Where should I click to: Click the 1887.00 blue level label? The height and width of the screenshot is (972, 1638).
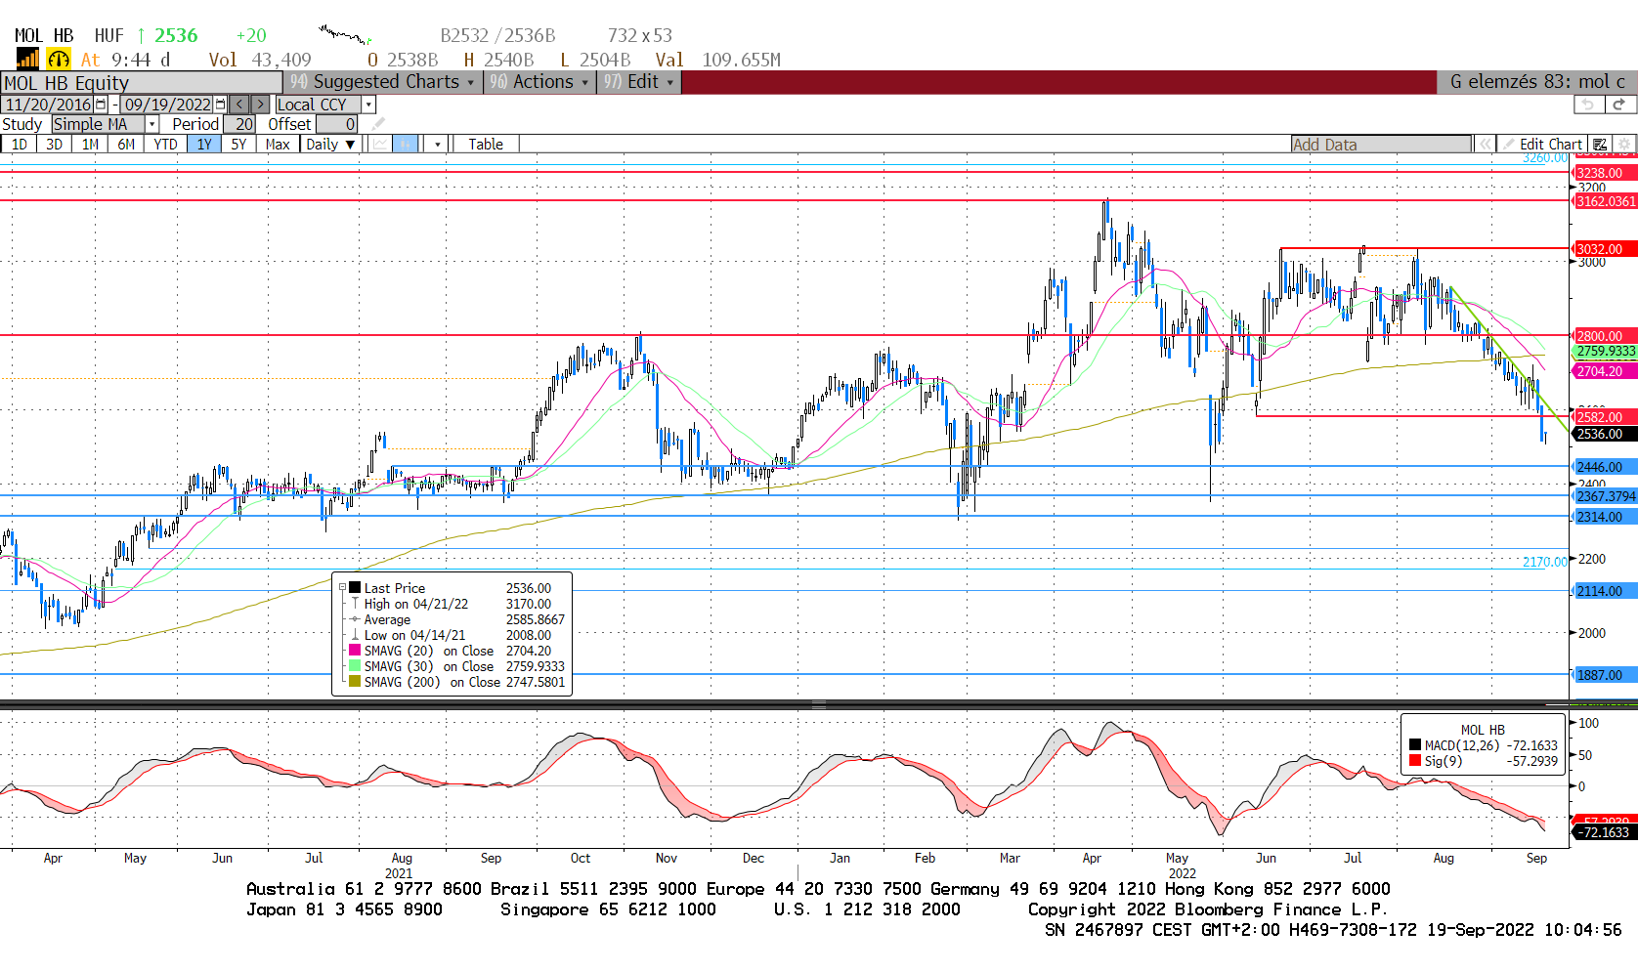[x=1605, y=675]
